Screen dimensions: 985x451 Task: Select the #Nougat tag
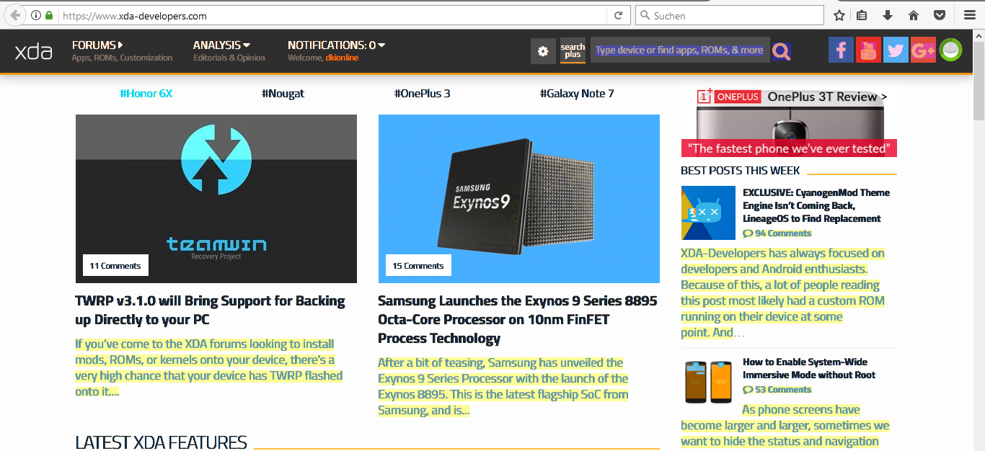pyautogui.click(x=283, y=94)
